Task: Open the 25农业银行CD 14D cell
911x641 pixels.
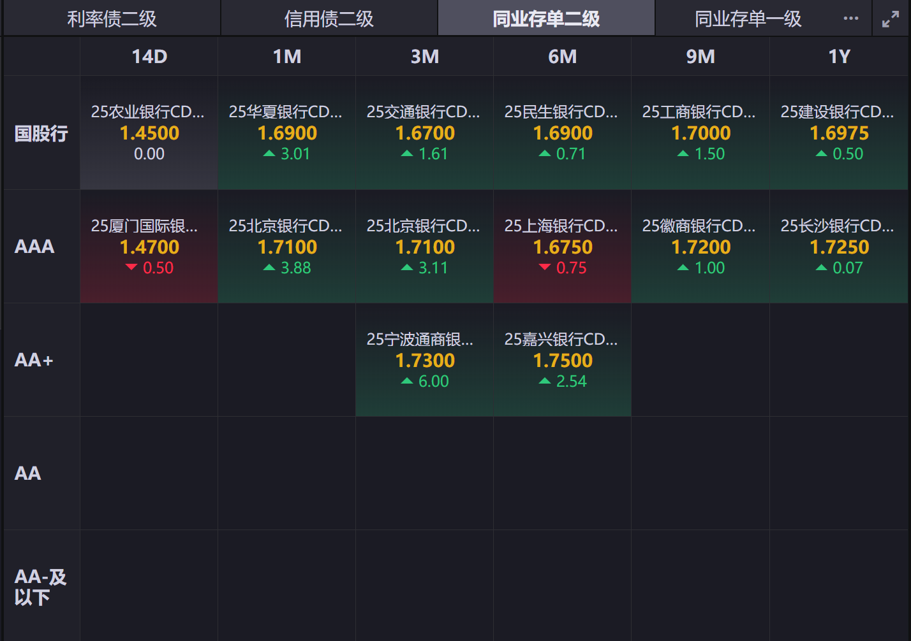Action: click(x=149, y=133)
